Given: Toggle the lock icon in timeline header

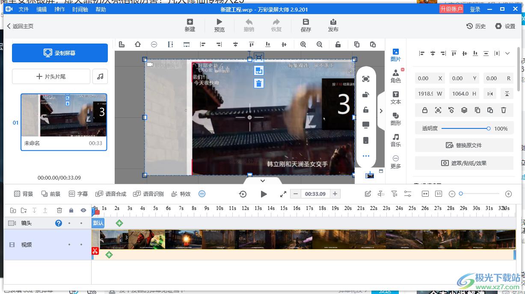Looking at the screenshot, I should 71,210.
